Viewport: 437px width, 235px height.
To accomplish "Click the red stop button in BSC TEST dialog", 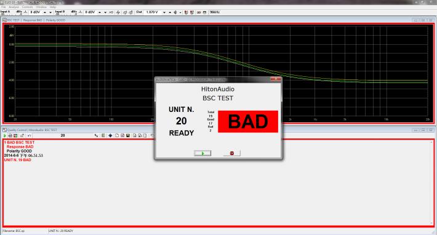I will click(x=231, y=153).
